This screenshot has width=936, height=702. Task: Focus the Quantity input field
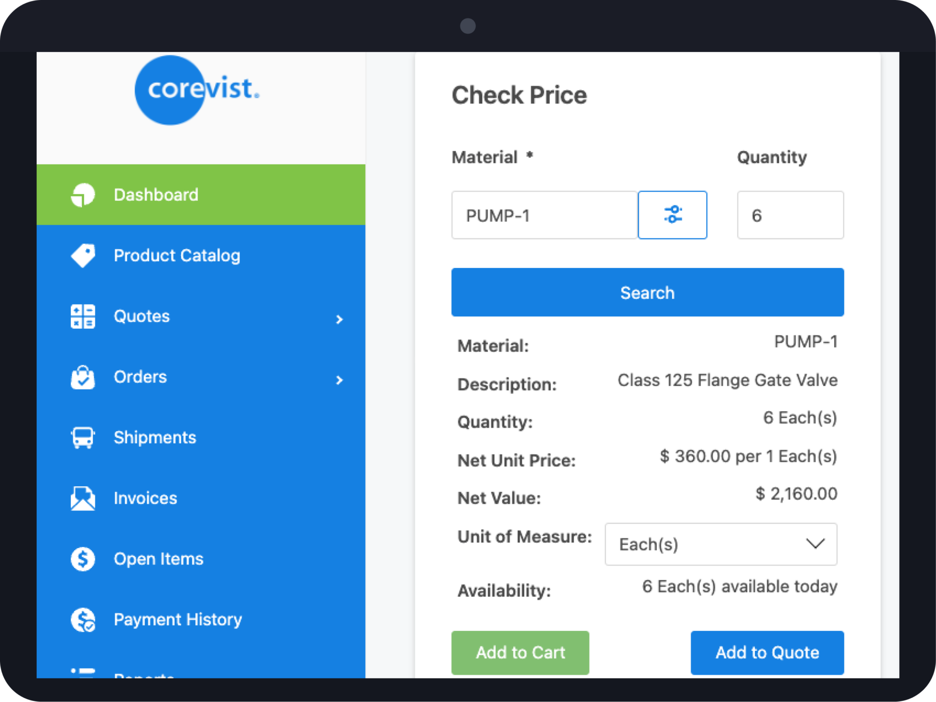[x=790, y=215]
